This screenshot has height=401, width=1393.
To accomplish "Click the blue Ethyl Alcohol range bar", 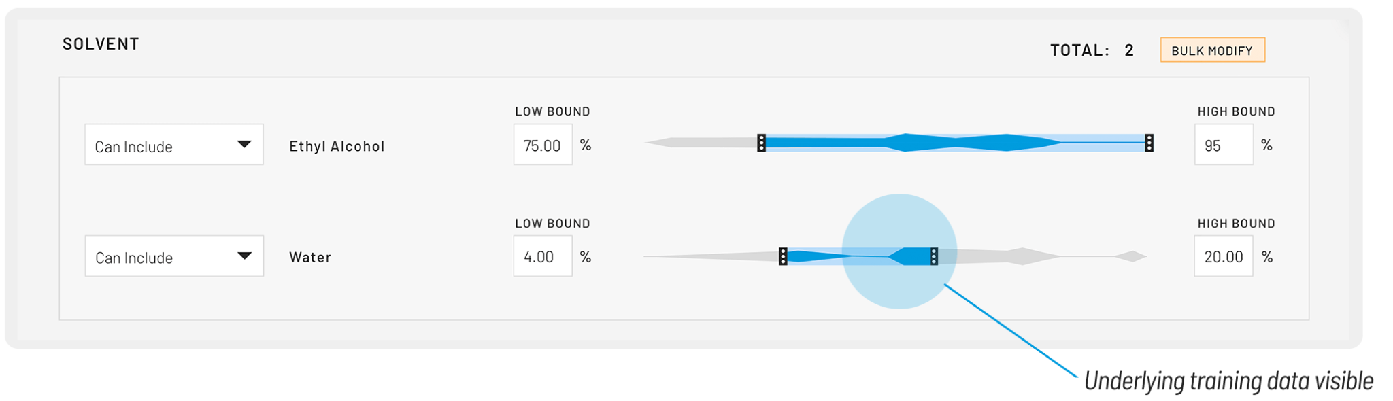I will (x=952, y=143).
